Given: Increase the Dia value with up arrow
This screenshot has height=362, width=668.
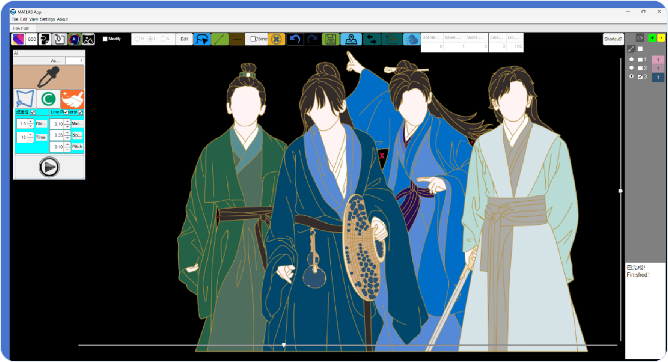Looking at the screenshot, I should tap(30, 121).
